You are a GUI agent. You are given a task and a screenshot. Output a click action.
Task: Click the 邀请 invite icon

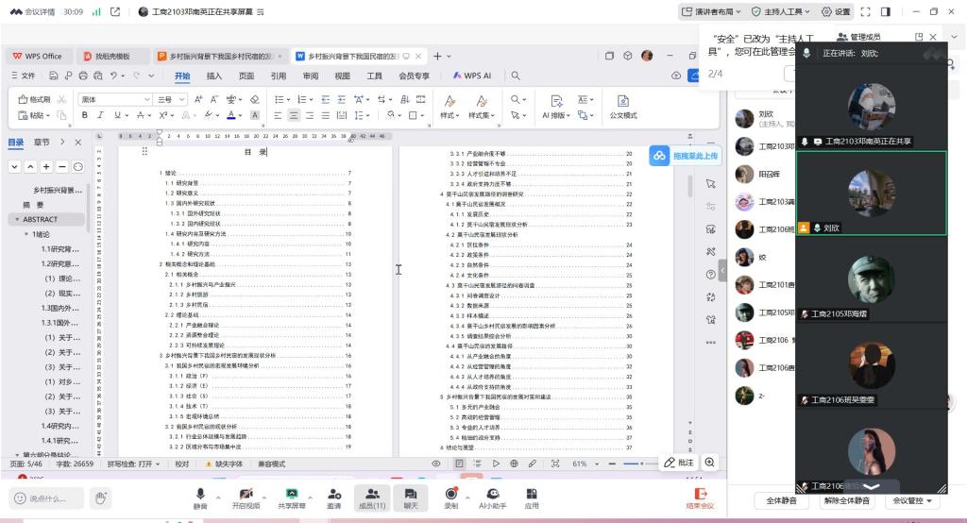(334, 494)
